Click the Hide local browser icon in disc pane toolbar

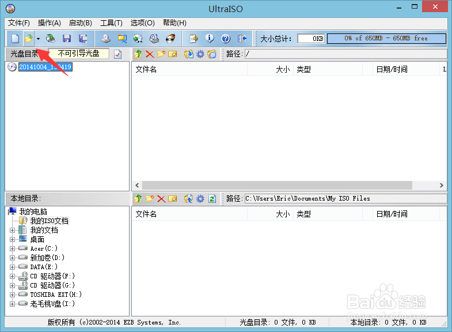coord(212,54)
